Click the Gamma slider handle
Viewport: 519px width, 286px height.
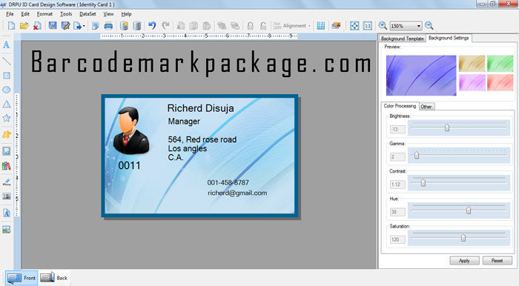[417, 155]
